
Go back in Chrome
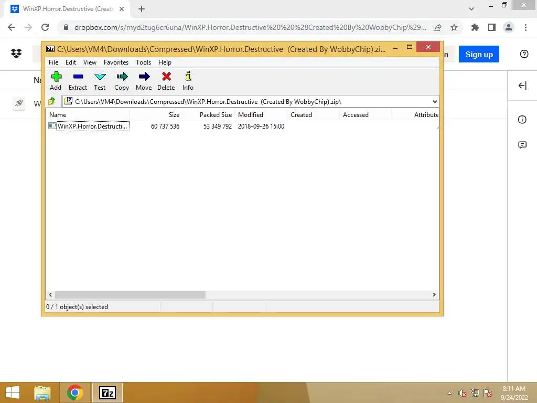pyautogui.click(x=12, y=27)
